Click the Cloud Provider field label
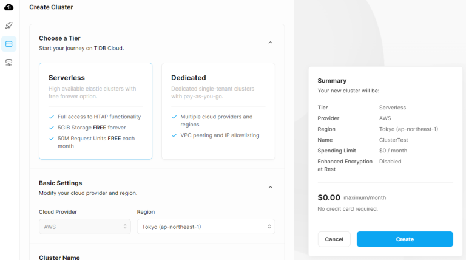The height and width of the screenshot is (260, 466). pyautogui.click(x=58, y=212)
